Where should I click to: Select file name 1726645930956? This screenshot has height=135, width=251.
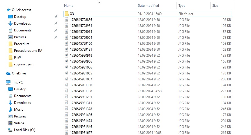click(81, 61)
